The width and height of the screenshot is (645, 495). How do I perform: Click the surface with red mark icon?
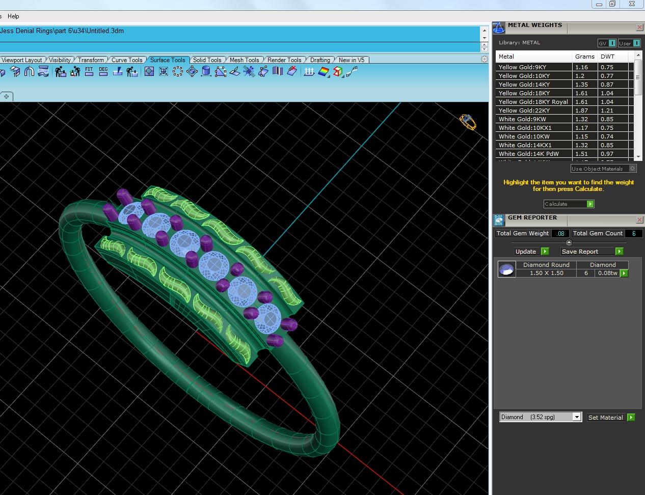[x=292, y=72]
